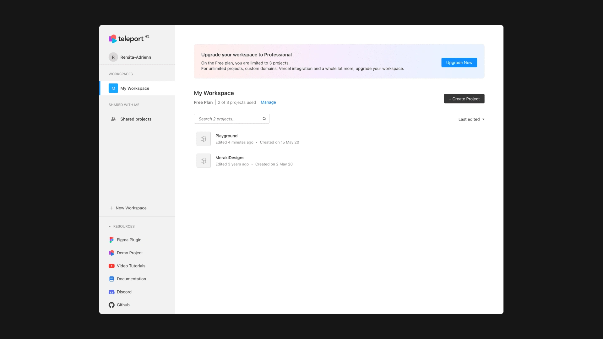Click the Documentation book icon
The height and width of the screenshot is (339, 603).
click(111, 279)
